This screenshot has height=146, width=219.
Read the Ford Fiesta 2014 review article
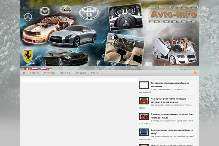coord(172,116)
